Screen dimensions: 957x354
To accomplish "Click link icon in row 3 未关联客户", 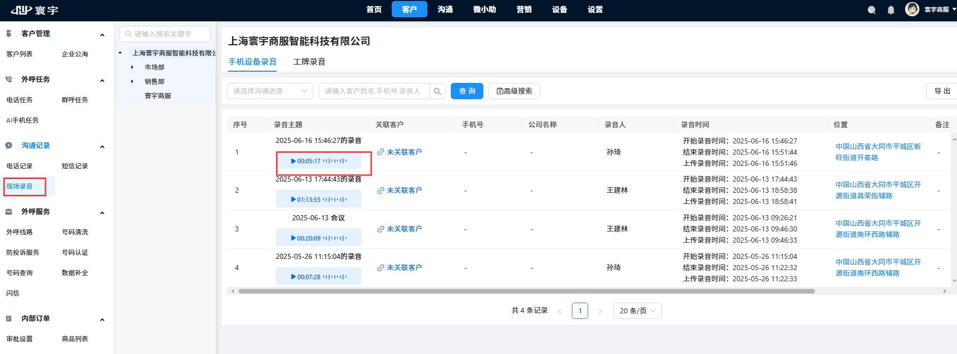I will (x=381, y=229).
